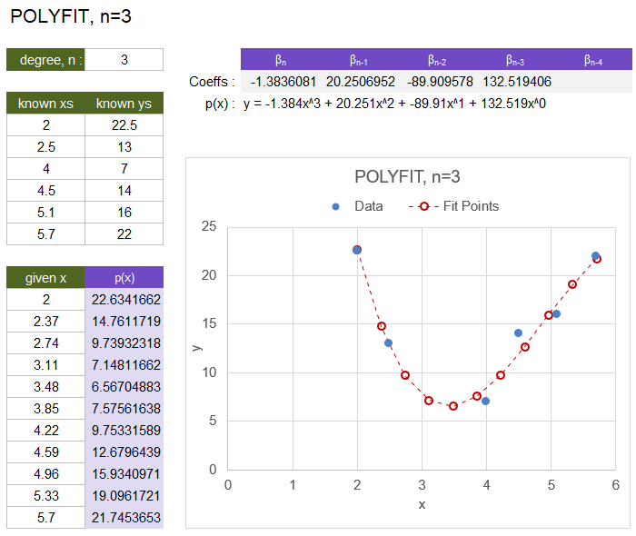Image resolution: width=636 pixels, height=536 pixels.
Task: Click the given x cell 4.22
Action: tap(45, 431)
